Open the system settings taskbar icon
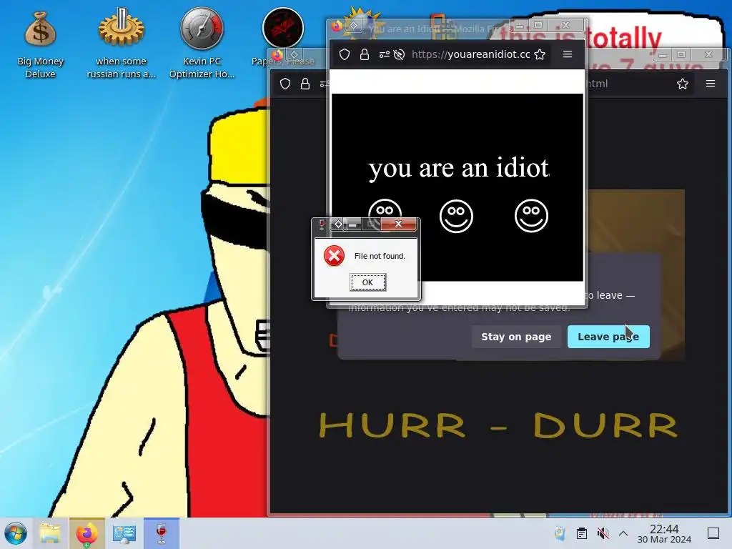This screenshot has width=732, height=549. click(x=124, y=533)
